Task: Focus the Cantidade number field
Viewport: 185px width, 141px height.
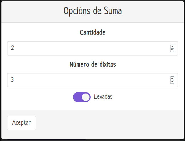Action: click(x=86, y=48)
